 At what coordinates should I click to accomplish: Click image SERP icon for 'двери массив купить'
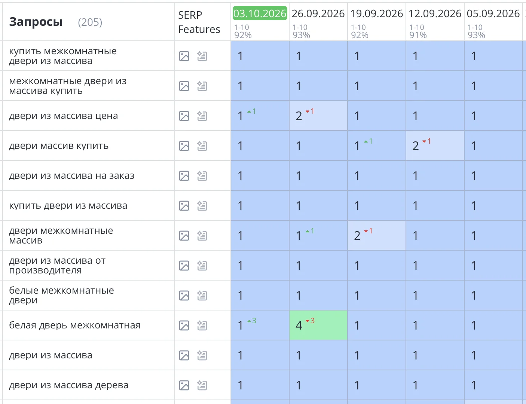coord(184,146)
